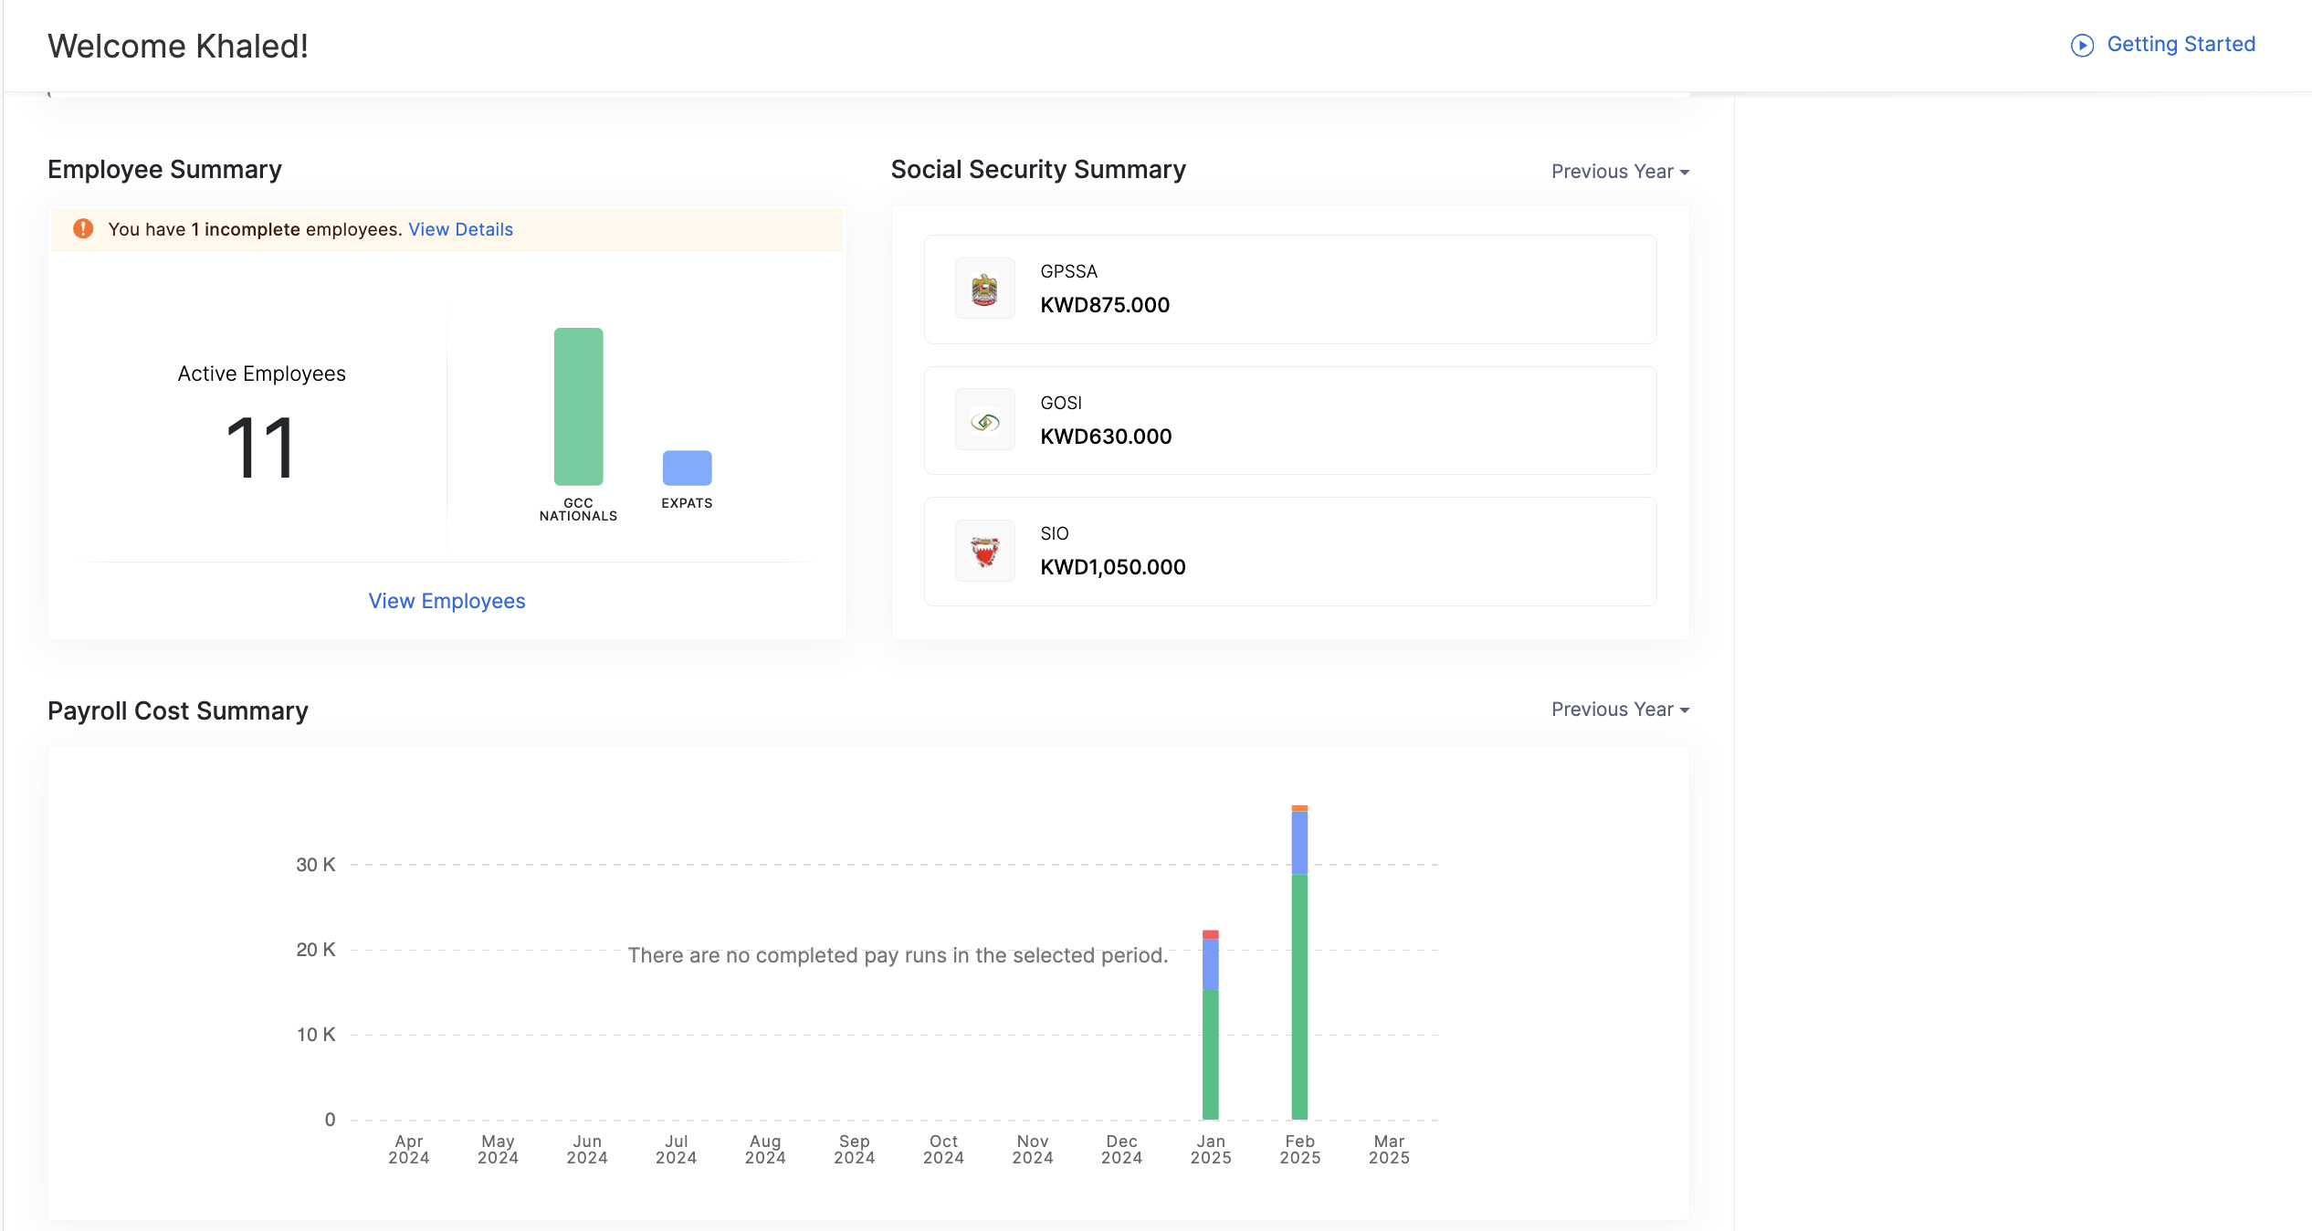This screenshot has width=2312, height=1231.
Task: Click the orange incomplete-employees warning icon
Action: click(x=83, y=228)
